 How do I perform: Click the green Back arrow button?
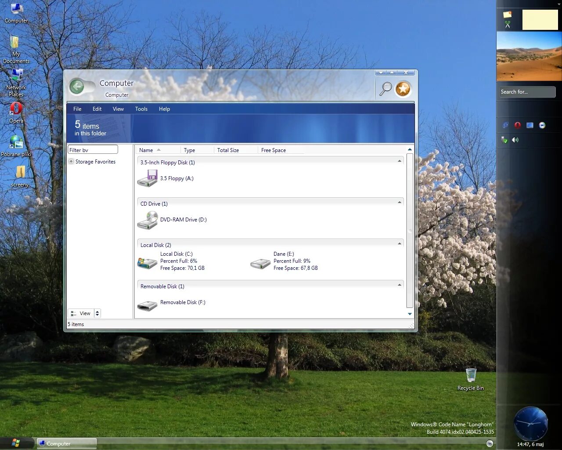pyautogui.click(x=77, y=87)
